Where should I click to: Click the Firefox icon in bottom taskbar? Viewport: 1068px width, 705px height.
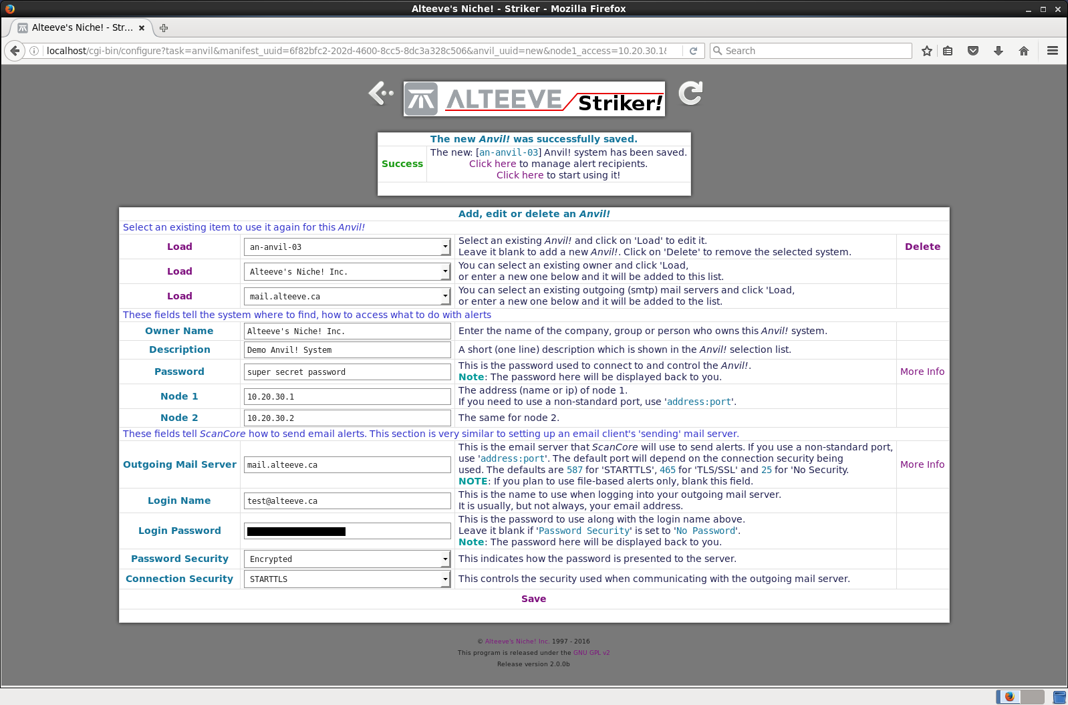point(1009,696)
